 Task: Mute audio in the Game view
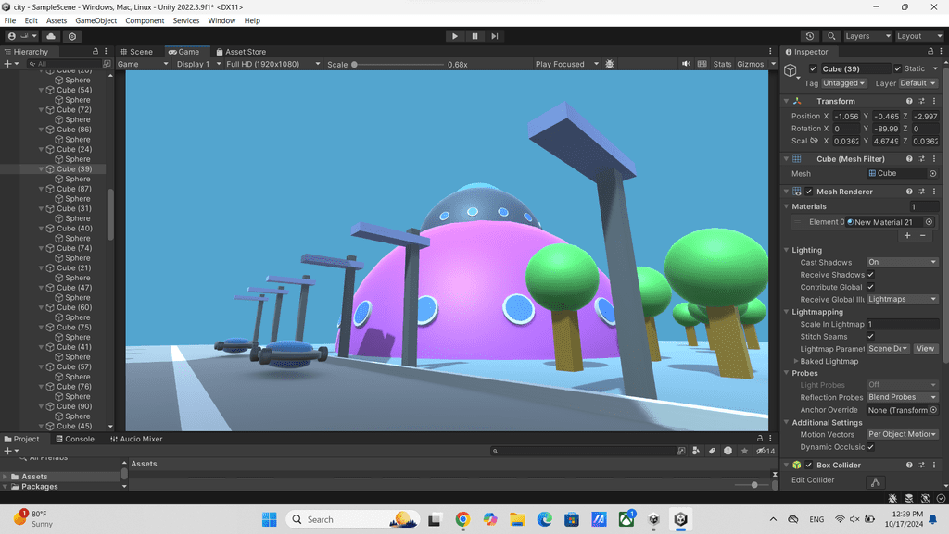point(686,64)
